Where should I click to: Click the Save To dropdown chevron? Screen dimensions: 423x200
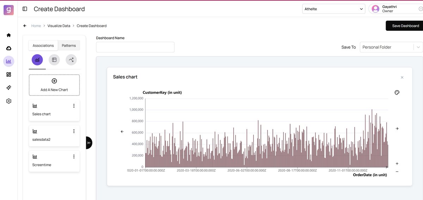point(418,47)
